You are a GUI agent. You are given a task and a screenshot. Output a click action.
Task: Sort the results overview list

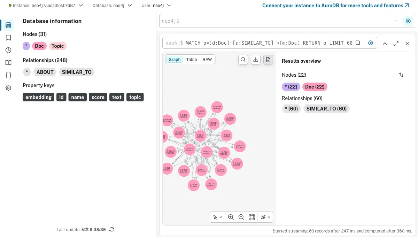click(x=401, y=75)
